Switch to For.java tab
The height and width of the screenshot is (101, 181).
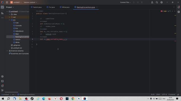(x=51, y=7)
